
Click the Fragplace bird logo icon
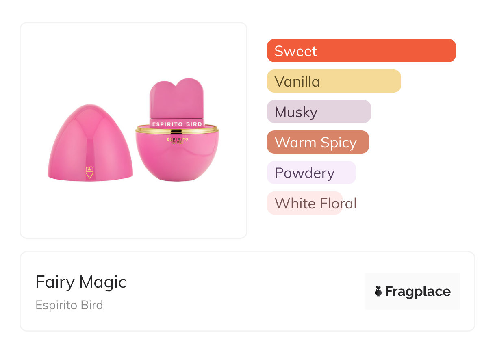click(x=378, y=291)
